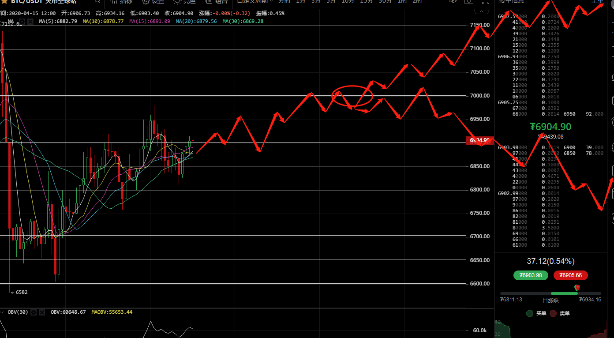Click the 7000.00 price axis label
The height and width of the screenshot is (338, 614).
click(479, 96)
